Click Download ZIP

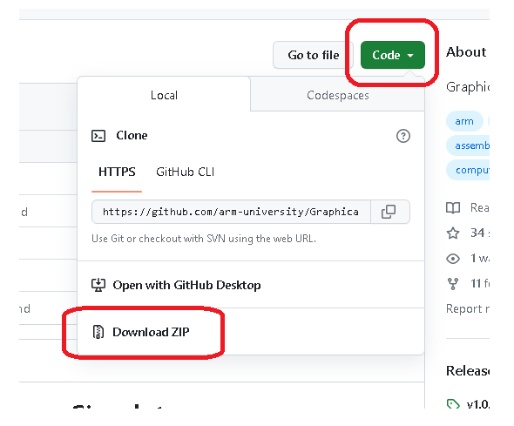pyautogui.click(x=151, y=332)
